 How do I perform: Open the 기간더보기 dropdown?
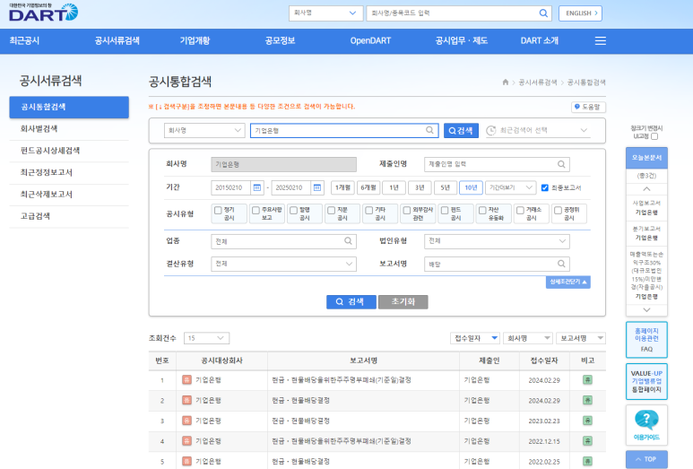pyautogui.click(x=510, y=187)
